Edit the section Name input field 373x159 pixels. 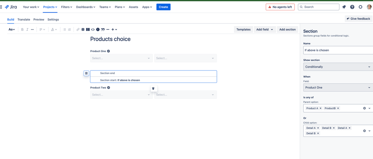(338, 50)
